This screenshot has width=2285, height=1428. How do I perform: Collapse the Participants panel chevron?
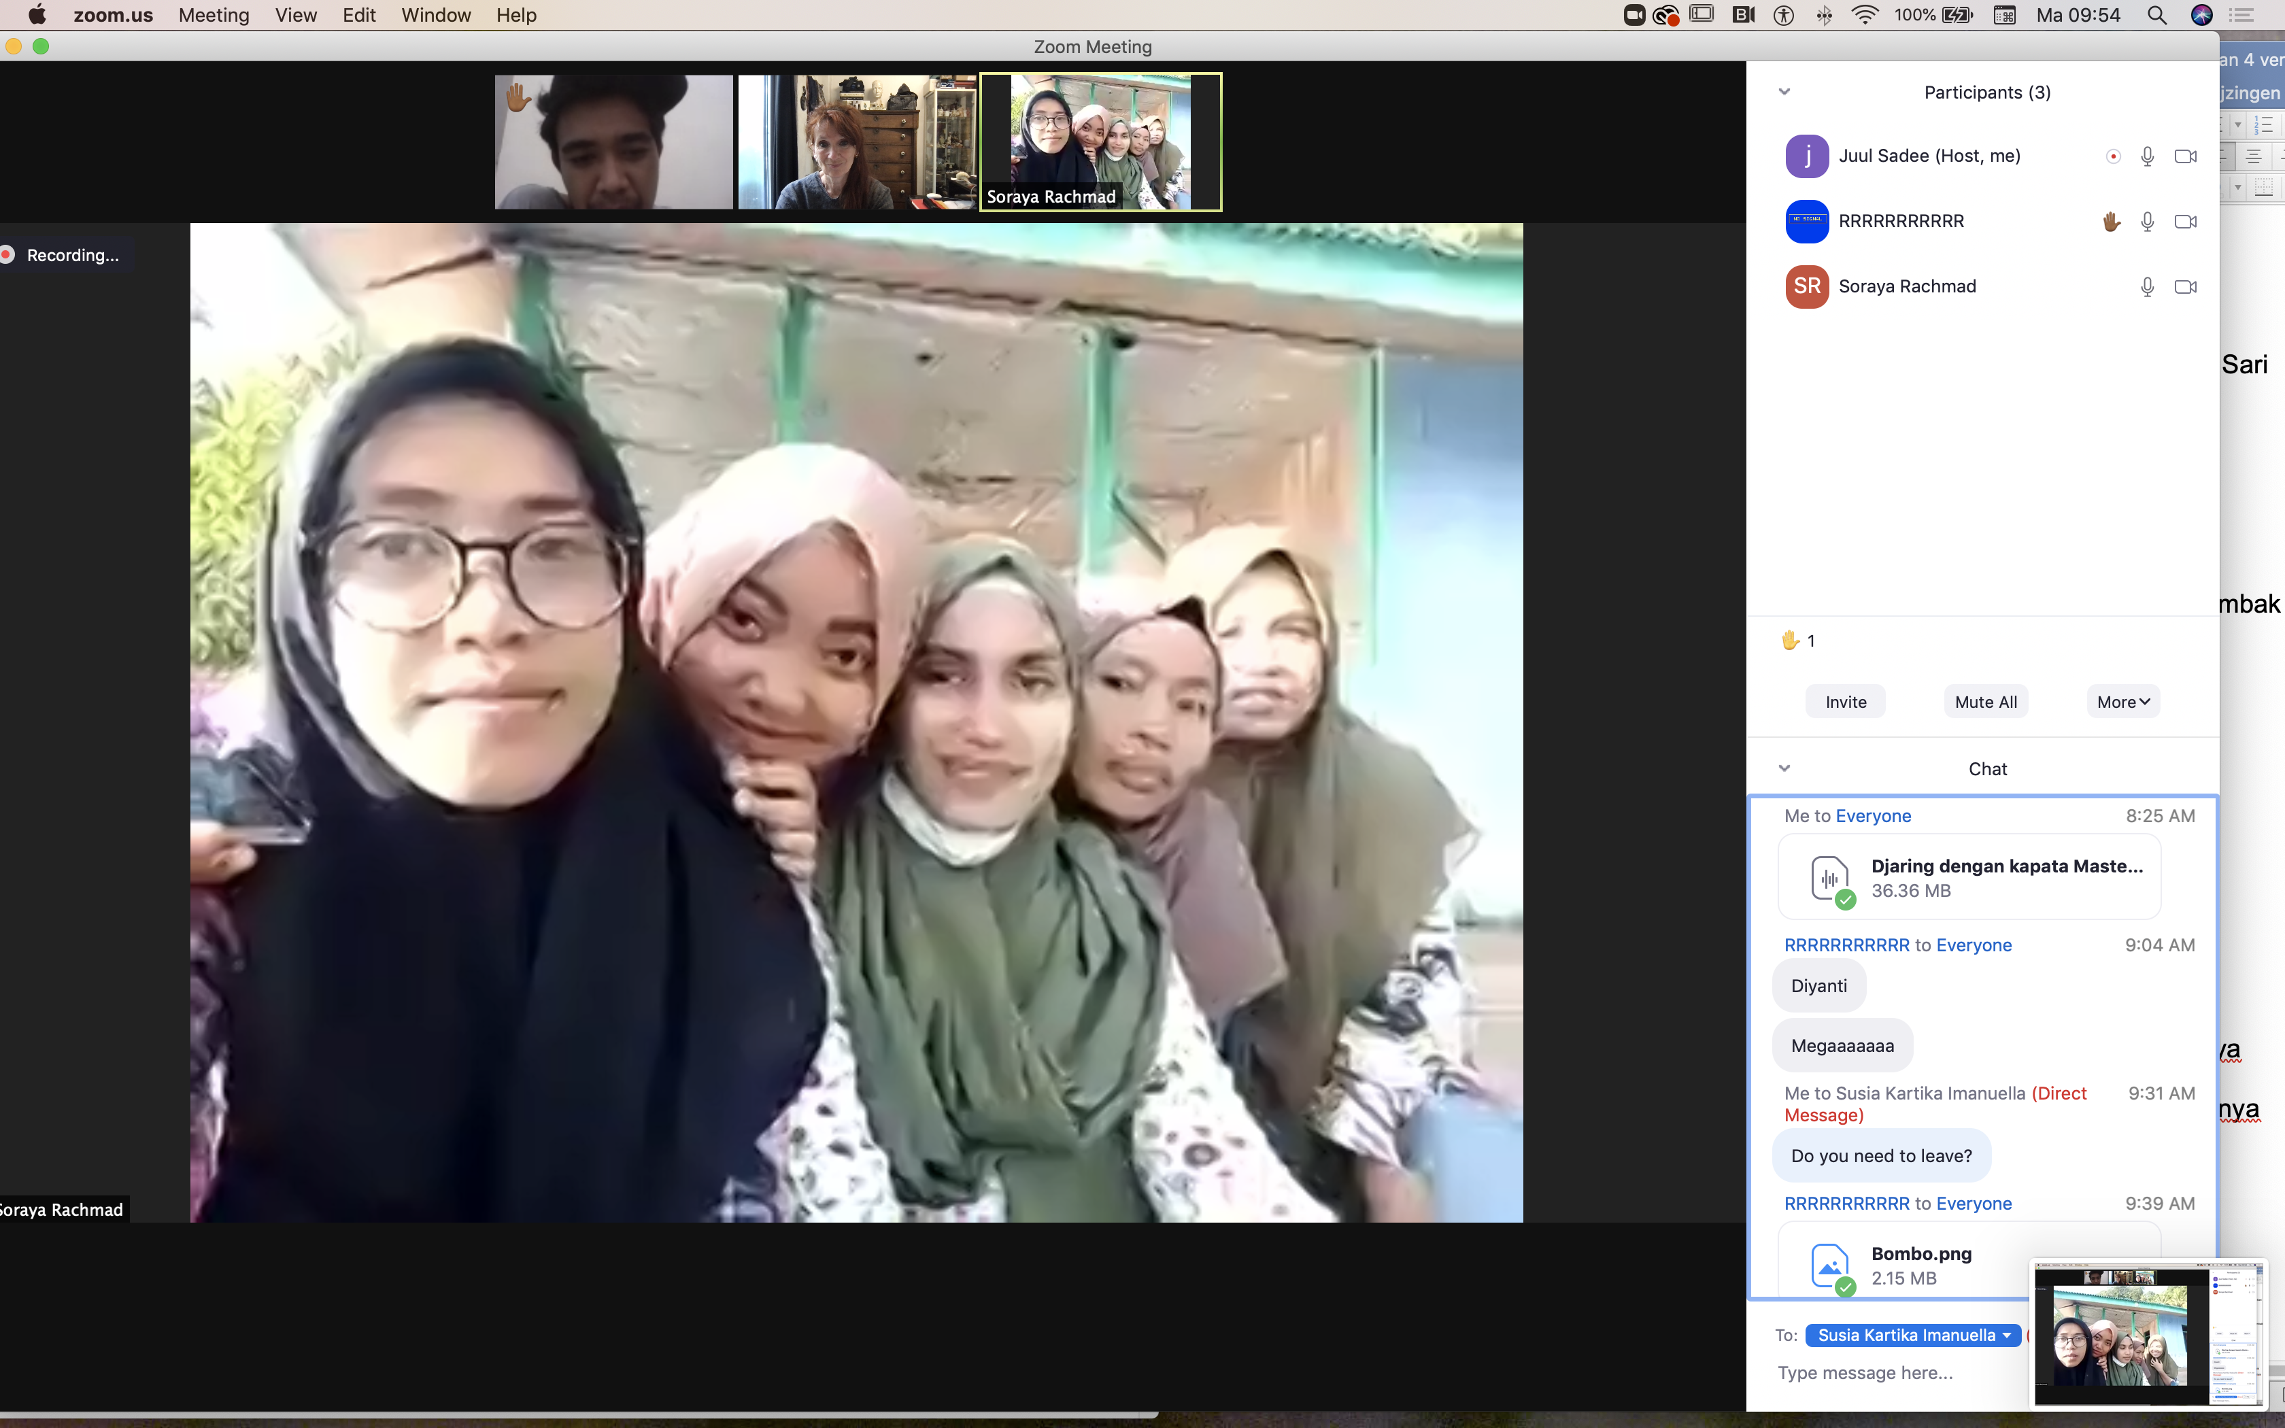pyautogui.click(x=1784, y=92)
